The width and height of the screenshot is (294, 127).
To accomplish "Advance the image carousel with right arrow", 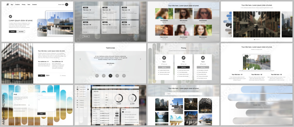I will (286, 25).
